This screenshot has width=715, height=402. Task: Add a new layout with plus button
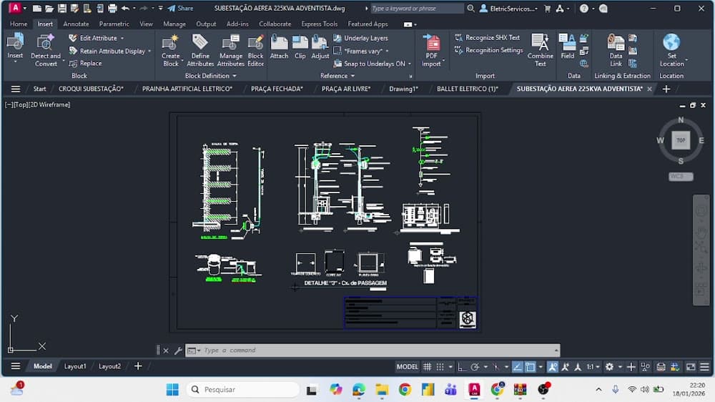point(138,366)
